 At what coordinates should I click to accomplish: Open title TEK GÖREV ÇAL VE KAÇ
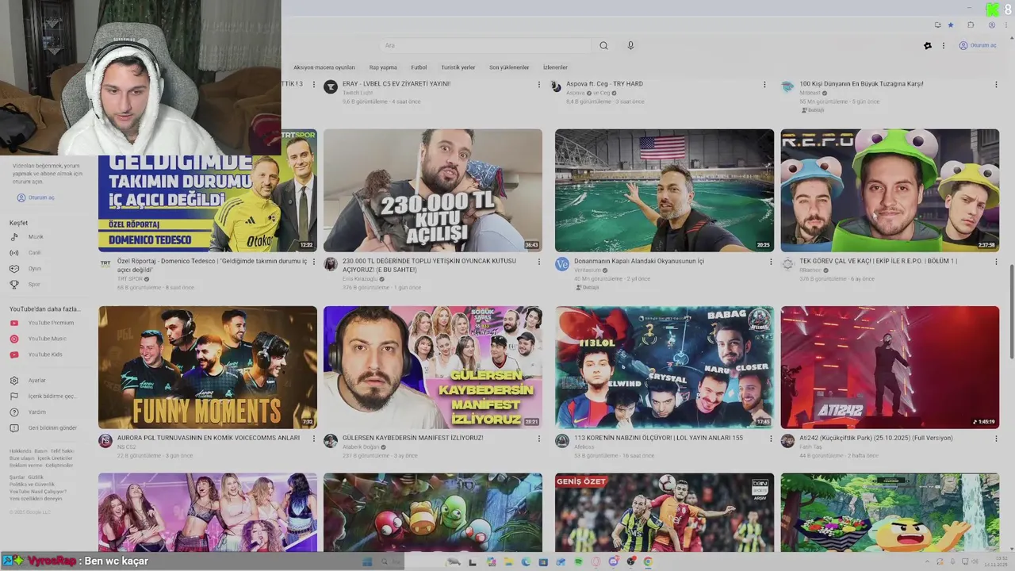coord(879,261)
